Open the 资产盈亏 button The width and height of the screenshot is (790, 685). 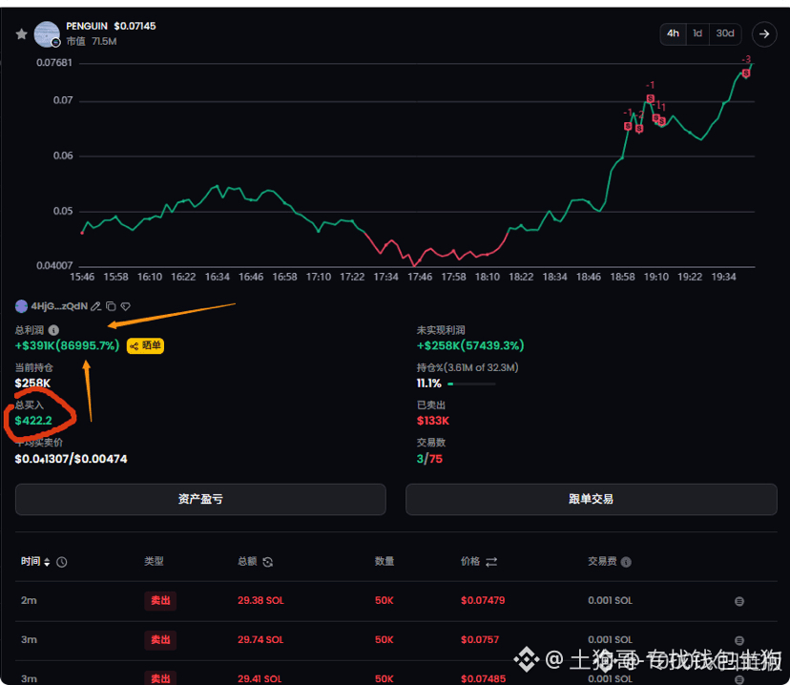[200, 499]
